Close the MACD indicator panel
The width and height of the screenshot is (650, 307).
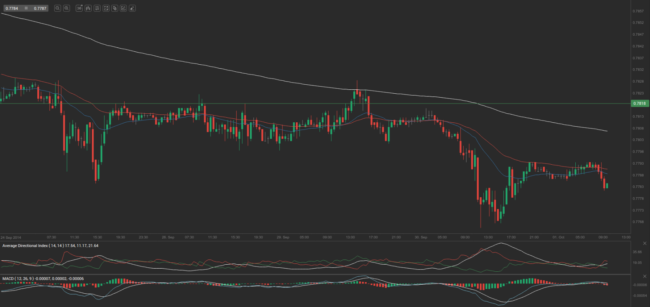coord(644,276)
